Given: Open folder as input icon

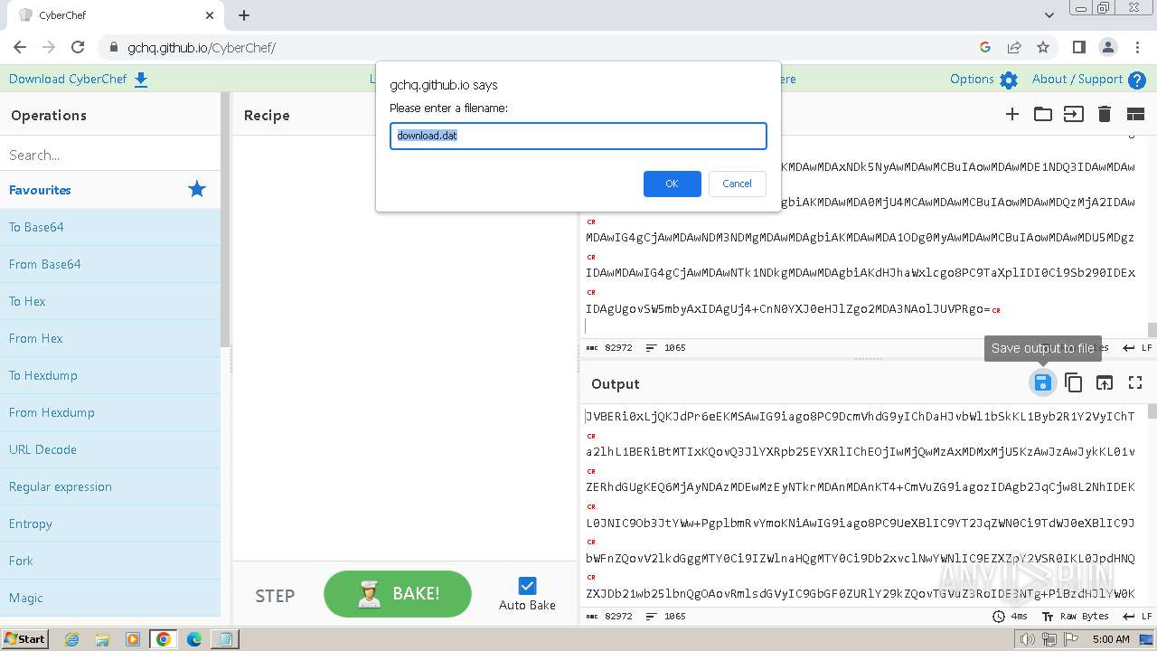Looking at the screenshot, I should click(x=1043, y=114).
